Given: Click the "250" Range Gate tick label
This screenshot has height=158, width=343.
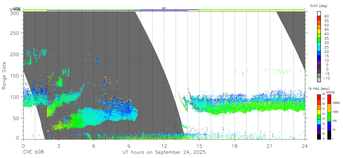Looking at the screenshot, I should 14,33.
